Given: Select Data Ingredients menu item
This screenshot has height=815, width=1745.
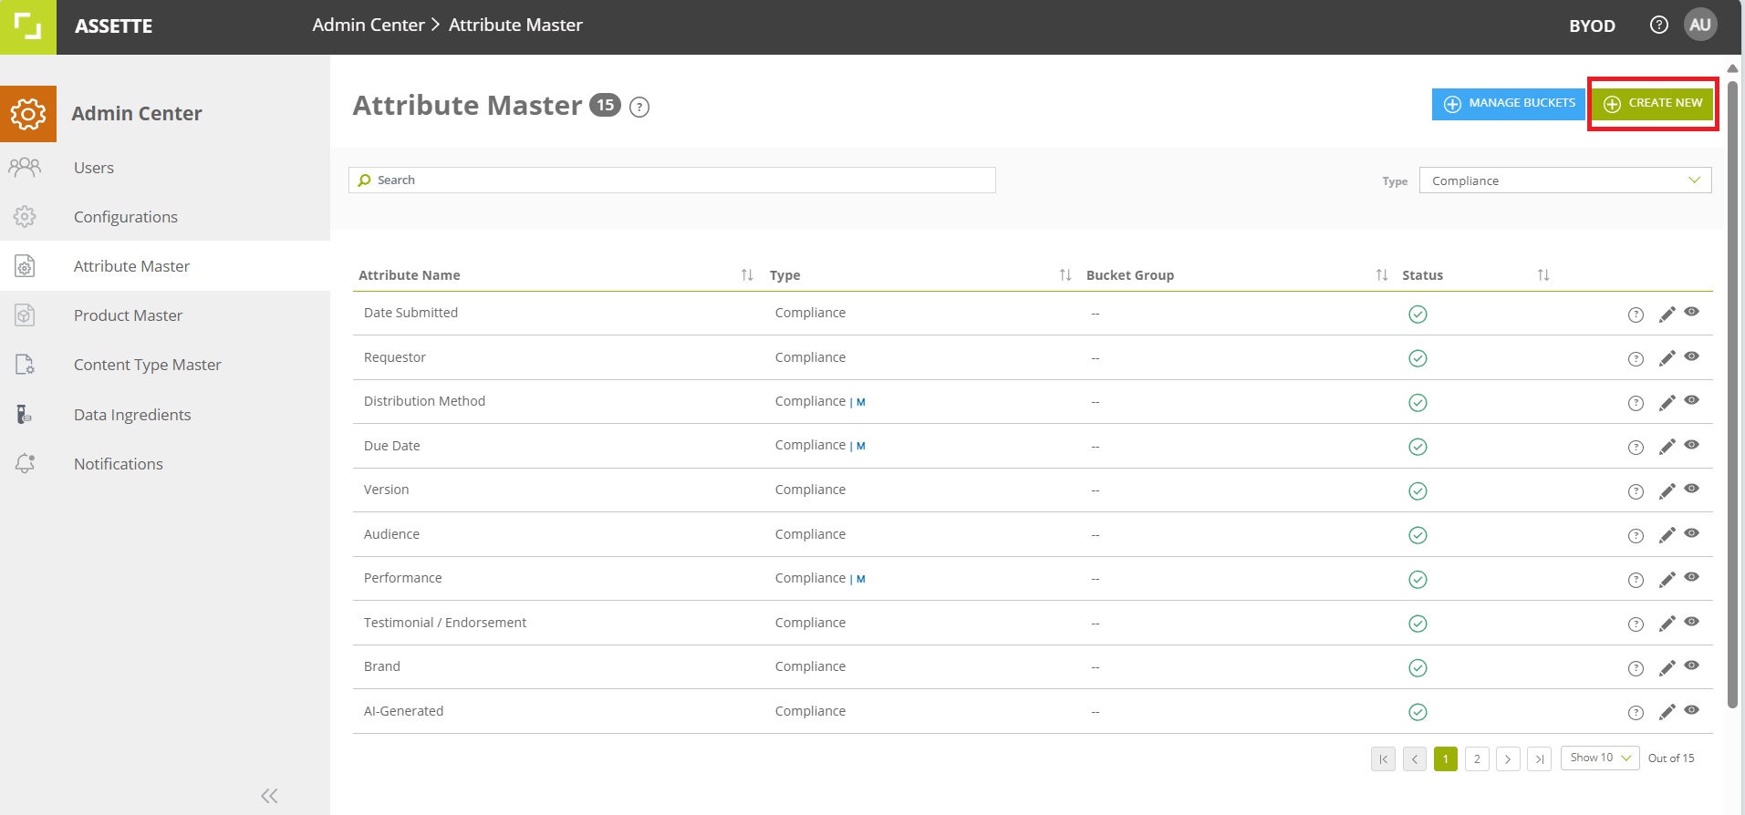Looking at the screenshot, I should tap(132, 415).
